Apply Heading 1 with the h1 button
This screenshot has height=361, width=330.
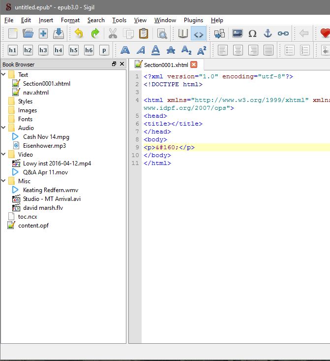tap(13, 50)
